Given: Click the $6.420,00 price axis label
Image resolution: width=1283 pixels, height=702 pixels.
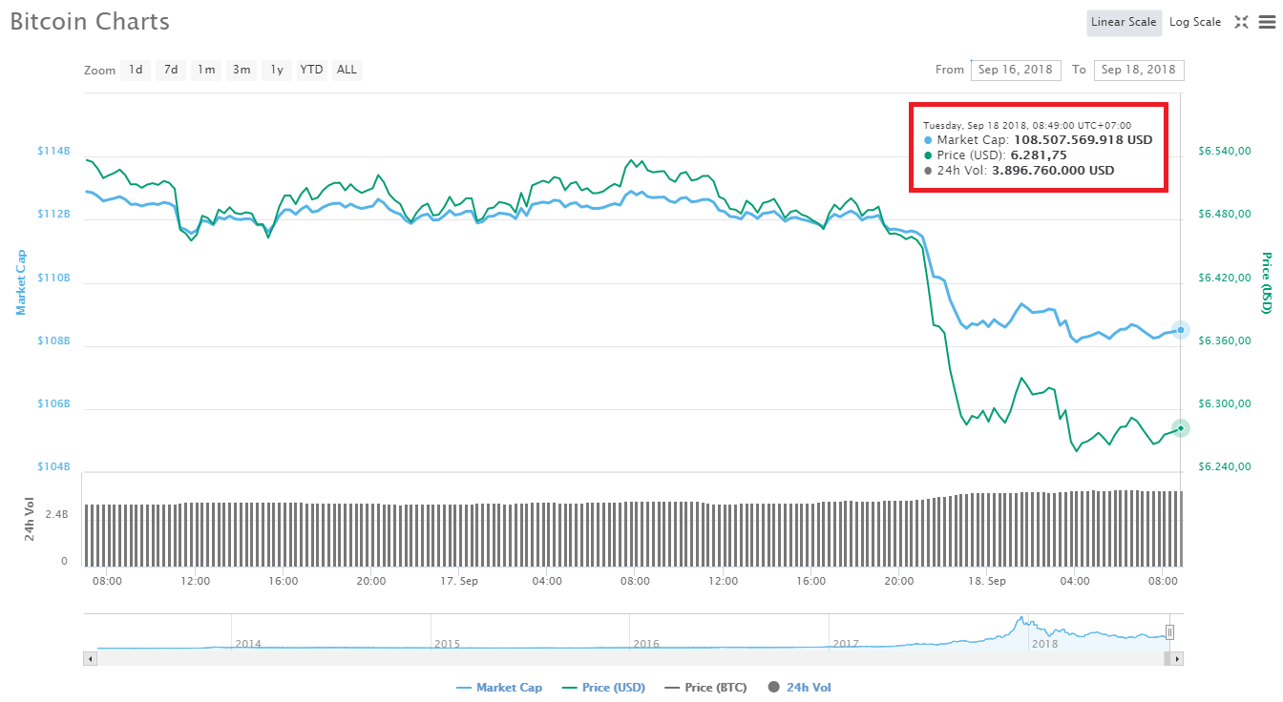Looking at the screenshot, I should [1225, 279].
